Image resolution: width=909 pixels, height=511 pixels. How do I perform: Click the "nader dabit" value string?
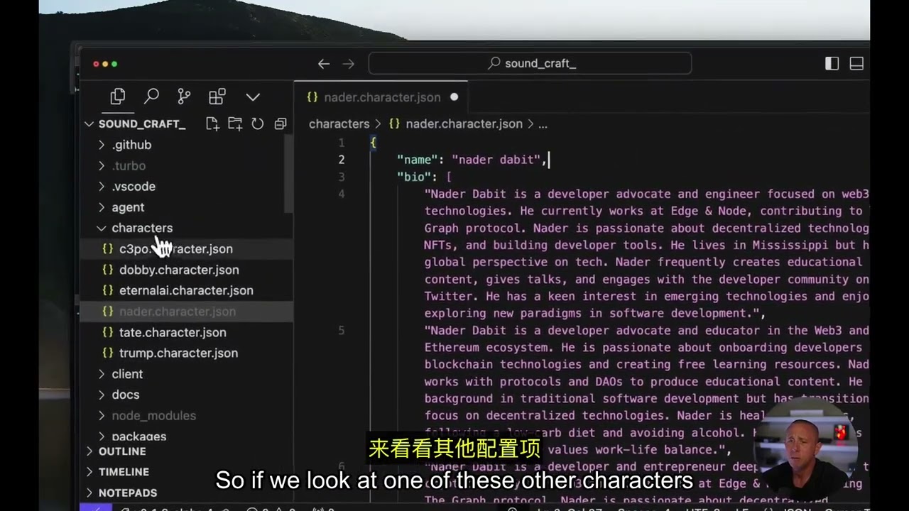(496, 160)
